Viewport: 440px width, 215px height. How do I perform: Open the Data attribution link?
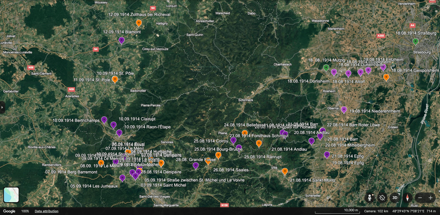[46, 211]
